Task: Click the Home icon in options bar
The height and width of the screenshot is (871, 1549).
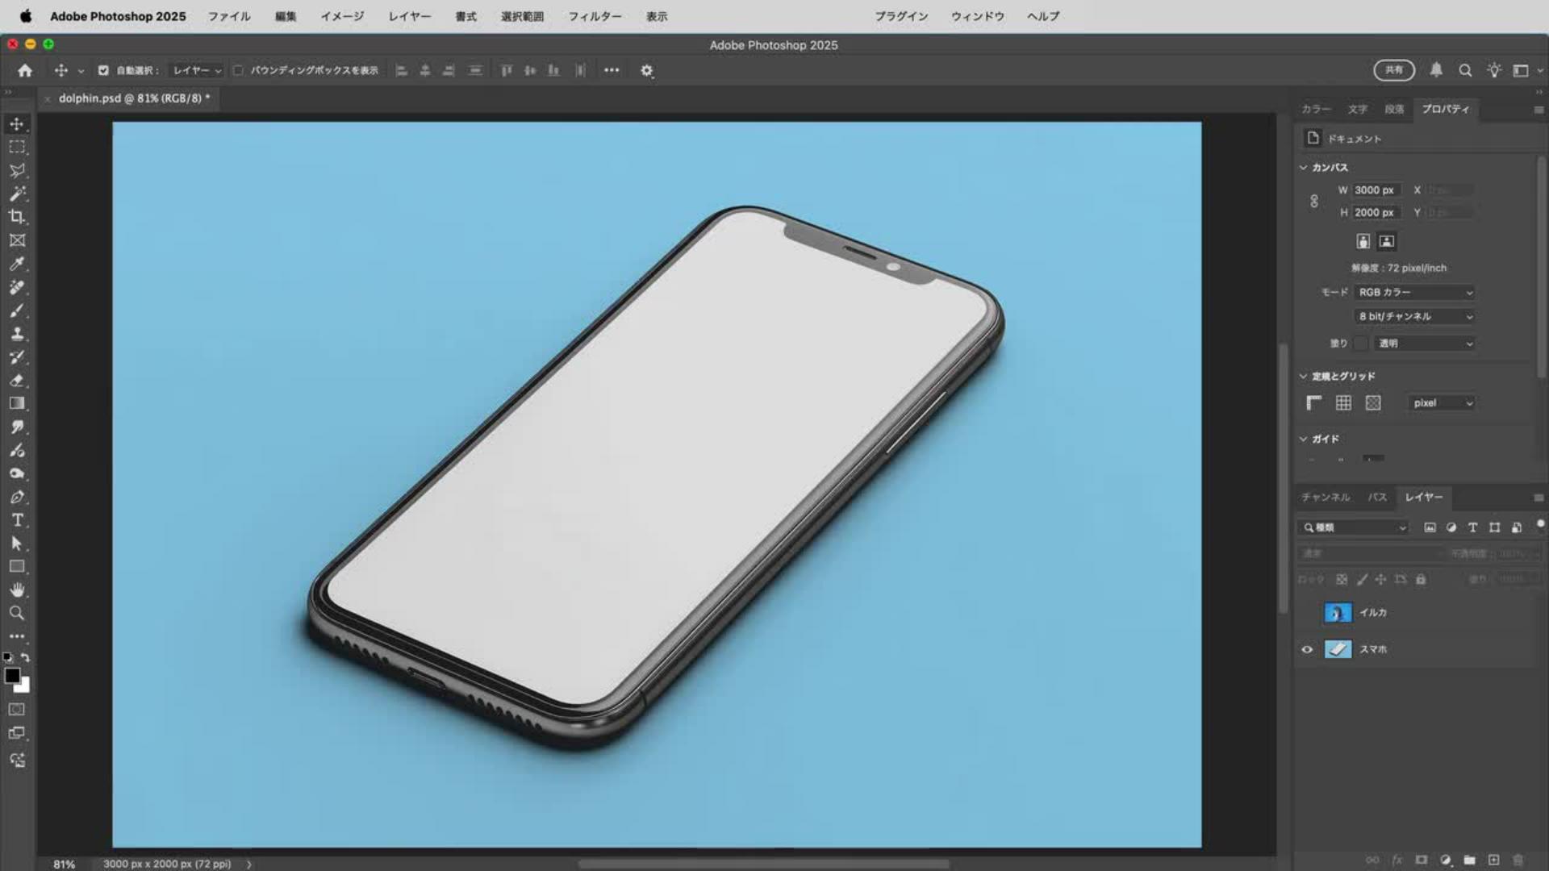Action: coord(25,70)
